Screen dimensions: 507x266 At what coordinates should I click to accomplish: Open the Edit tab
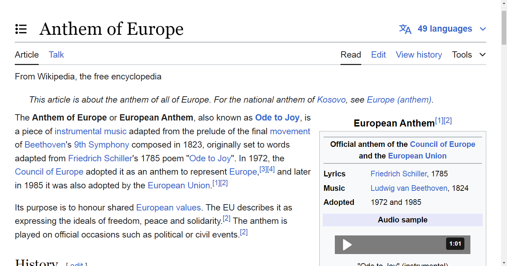click(x=378, y=55)
